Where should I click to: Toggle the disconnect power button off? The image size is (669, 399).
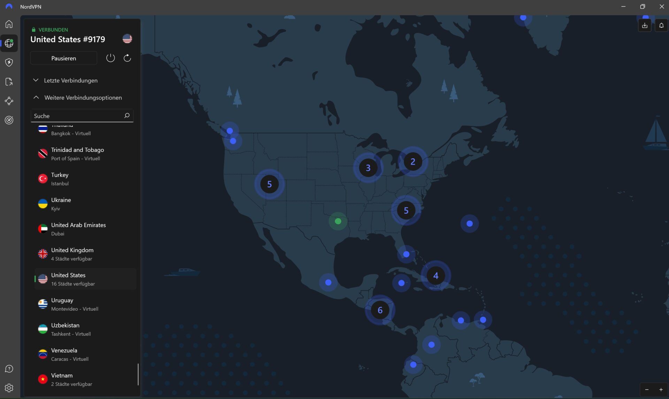click(110, 57)
